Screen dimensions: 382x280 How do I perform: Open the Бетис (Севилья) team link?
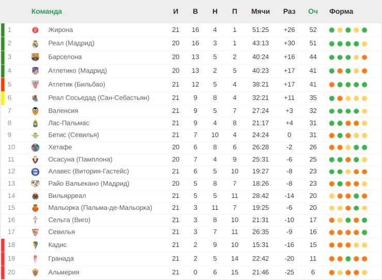74,135
